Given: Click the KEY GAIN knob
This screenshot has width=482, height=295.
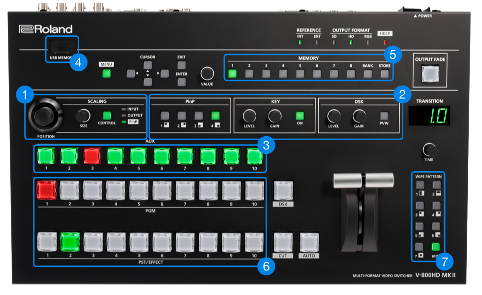Looking at the screenshot, I should click(x=275, y=116).
